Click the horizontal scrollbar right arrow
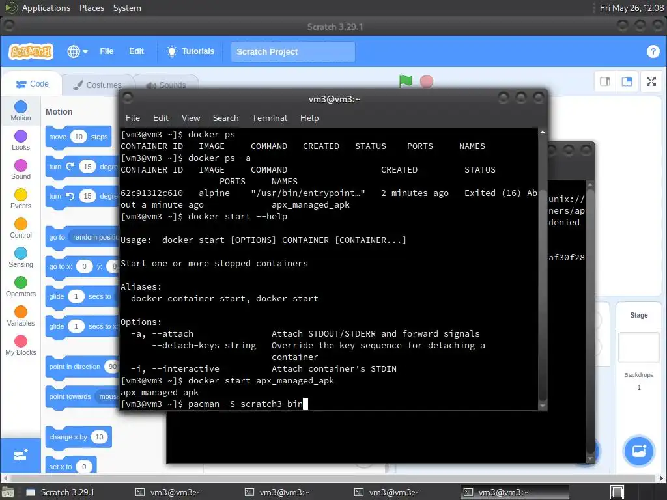Image resolution: width=667 pixels, height=500 pixels. [662, 478]
